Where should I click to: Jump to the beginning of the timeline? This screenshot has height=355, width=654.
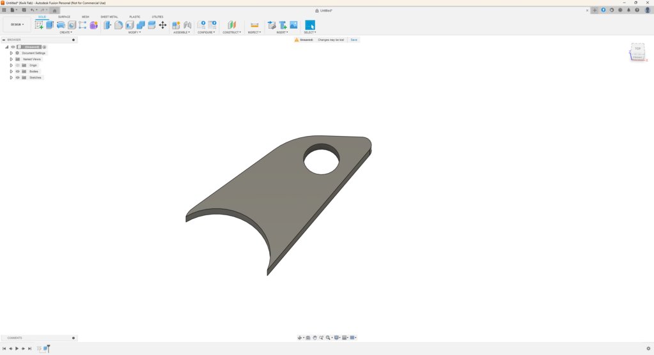(4, 349)
